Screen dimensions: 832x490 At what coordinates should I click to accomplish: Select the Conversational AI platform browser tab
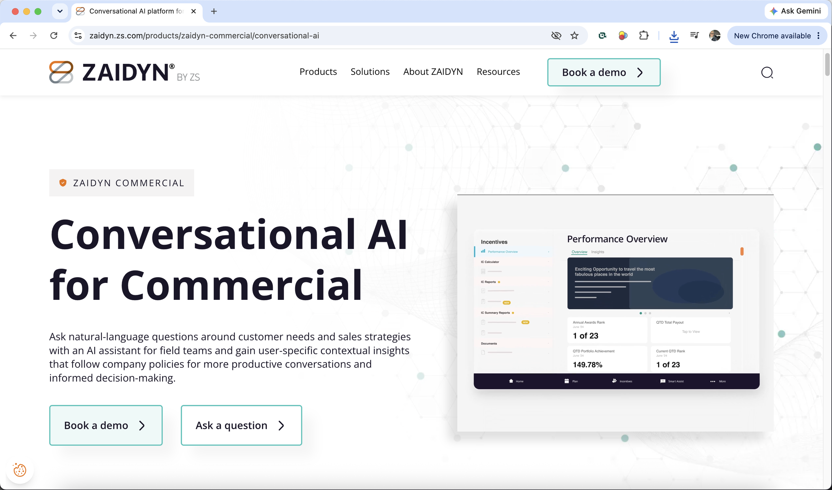(x=136, y=11)
